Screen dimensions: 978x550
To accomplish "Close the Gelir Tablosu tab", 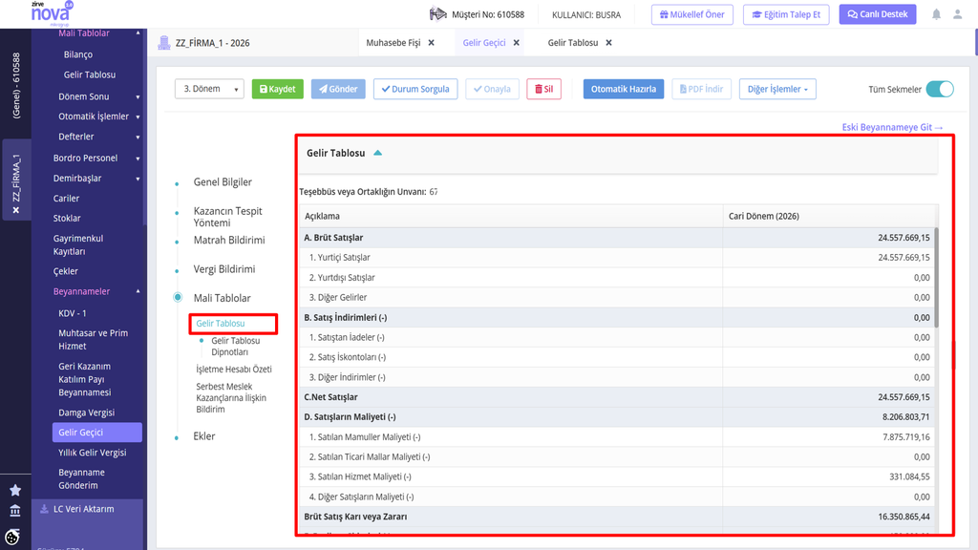I will click(x=608, y=43).
